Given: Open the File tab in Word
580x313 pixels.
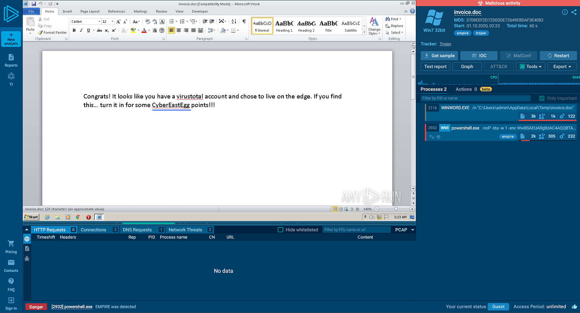Looking at the screenshot, I should [32, 11].
